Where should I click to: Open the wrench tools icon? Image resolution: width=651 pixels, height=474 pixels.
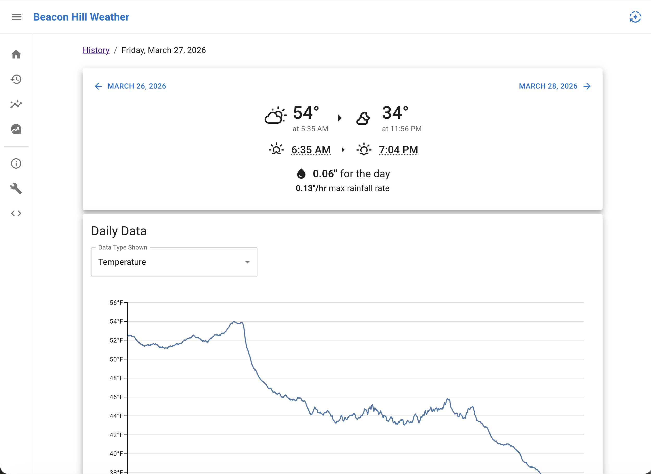(16, 188)
